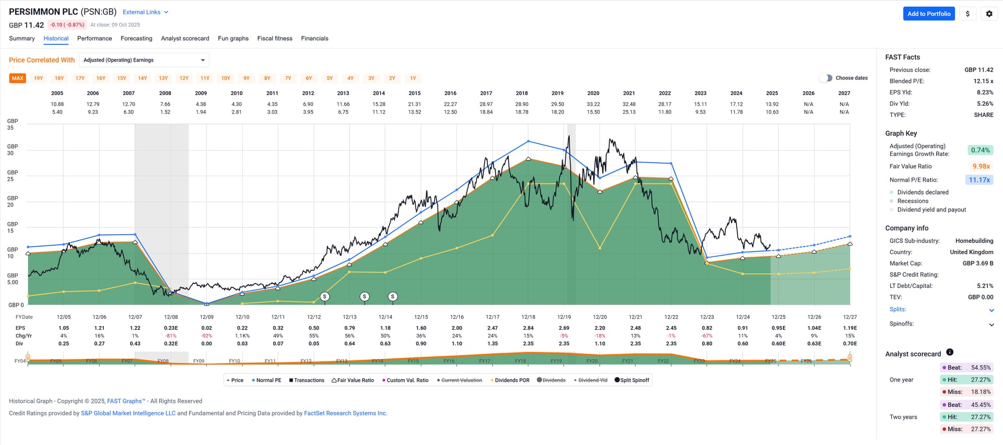Viewport: 1003px width, 445px height.
Task: Expand the External Links menu
Action: 145,12
